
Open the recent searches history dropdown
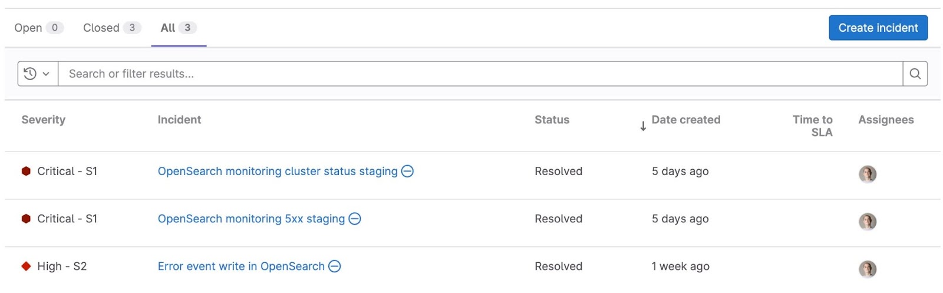tap(38, 74)
